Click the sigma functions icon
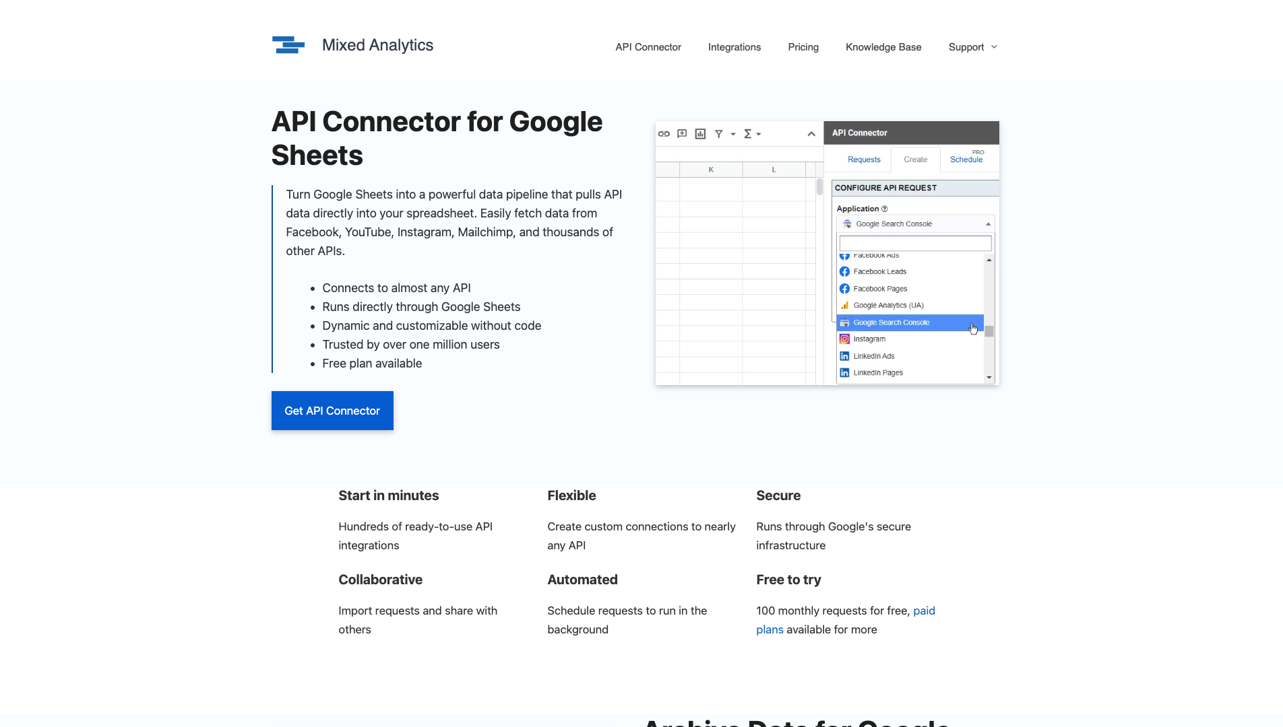The height and width of the screenshot is (727, 1283). pos(747,134)
